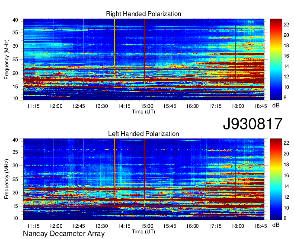
Task: Click the 30 MHz tick of Right Handed plot
Action: 15,46
